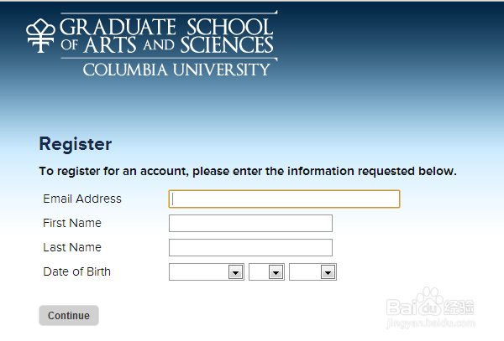This screenshot has width=504, height=341.
Task: Click the Graduate School of Arts and Sciences title
Action: coord(166,35)
